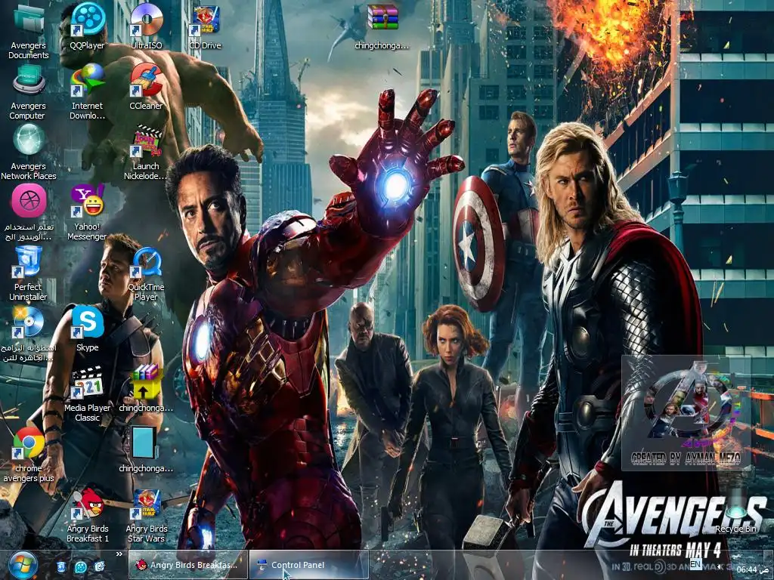774x580 pixels.
Task: Open chrome avengers plus shortcut
Action: pyautogui.click(x=28, y=455)
